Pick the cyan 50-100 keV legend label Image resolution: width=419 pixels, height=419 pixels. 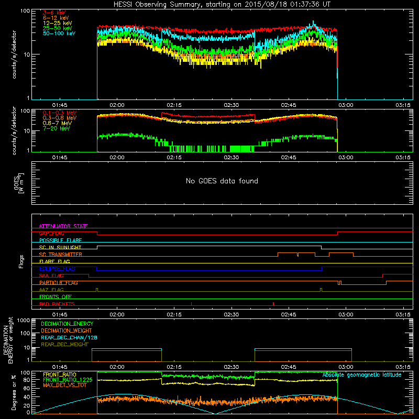click(59, 34)
